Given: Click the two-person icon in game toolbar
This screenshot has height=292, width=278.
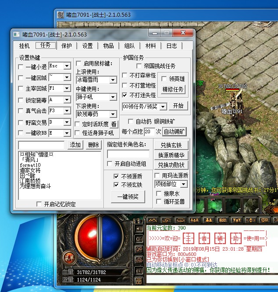Looking at the screenshot, I should pos(209,220).
